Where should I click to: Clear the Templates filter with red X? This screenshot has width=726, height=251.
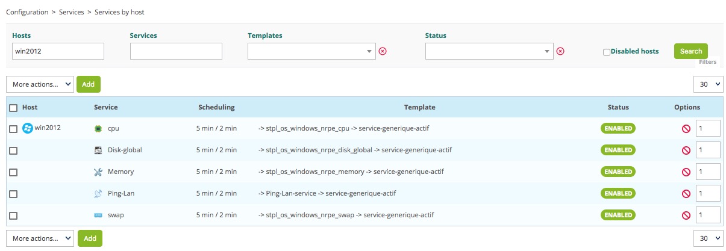383,51
